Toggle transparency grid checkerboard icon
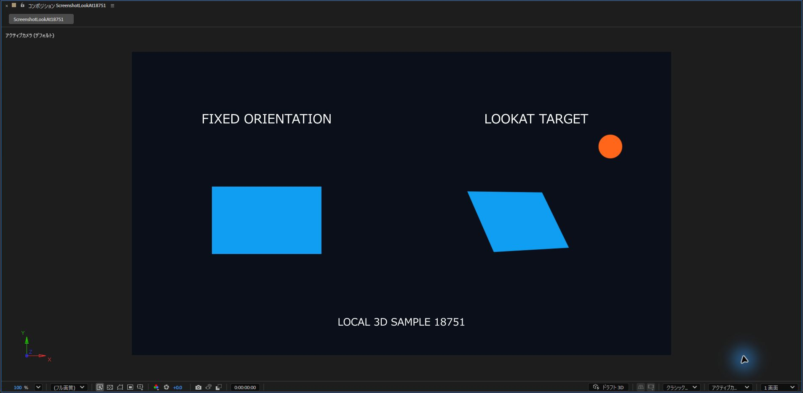The image size is (803, 393). click(x=110, y=387)
